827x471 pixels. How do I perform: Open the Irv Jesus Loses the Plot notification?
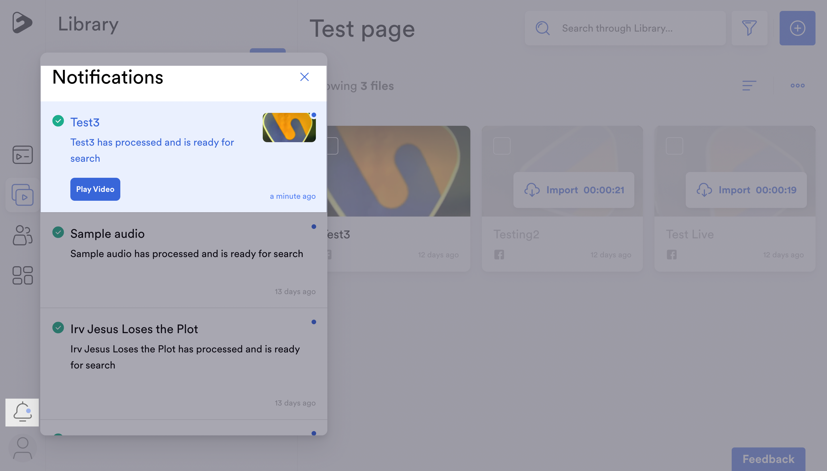click(x=184, y=364)
